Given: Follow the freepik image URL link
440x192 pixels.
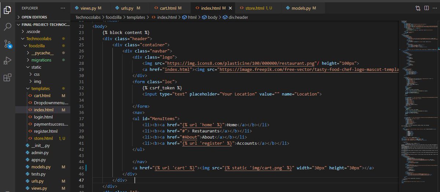Looking at the screenshot, I should tap(309, 69).
